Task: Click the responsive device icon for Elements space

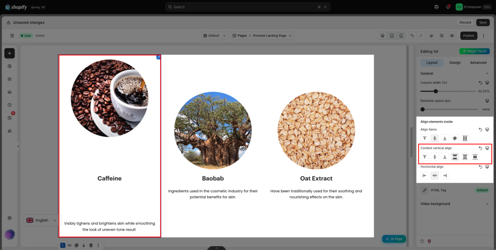Action: point(487,101)
